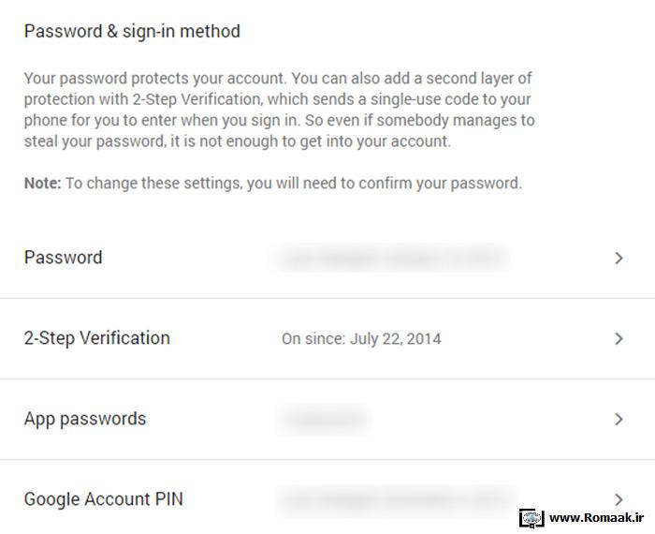The width and height of the screenshot is (655, 534).
Task: Select the Password label
Action: [63, 258]
